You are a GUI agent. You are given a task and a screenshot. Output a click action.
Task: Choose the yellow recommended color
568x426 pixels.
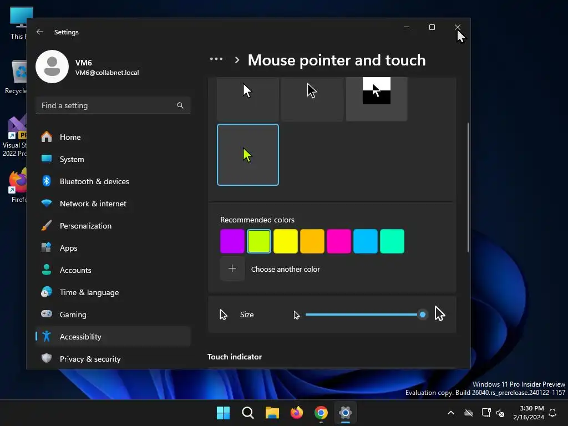(x=286, y=241)
